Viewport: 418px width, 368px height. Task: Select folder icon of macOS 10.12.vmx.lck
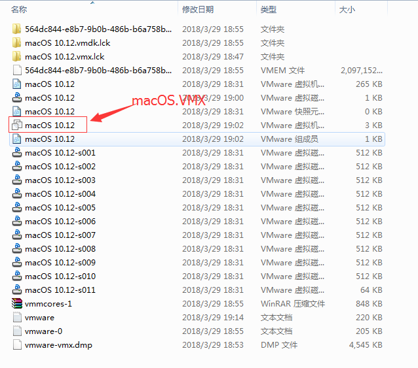[17, 56]
